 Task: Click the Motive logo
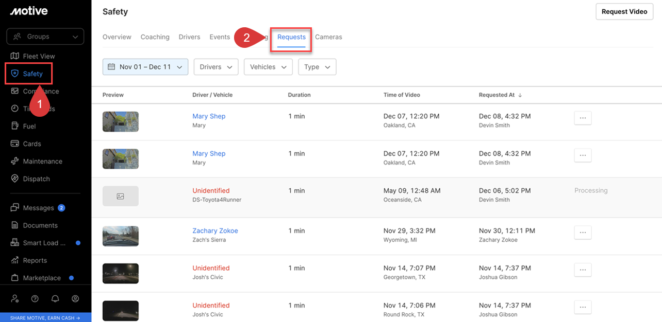[x=29, y=11]
